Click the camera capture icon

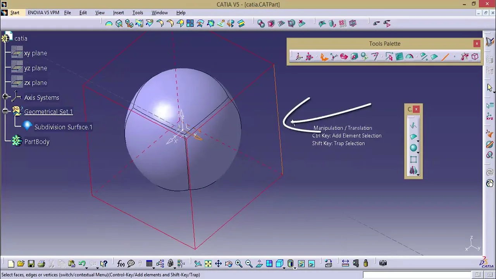[383, 264]
